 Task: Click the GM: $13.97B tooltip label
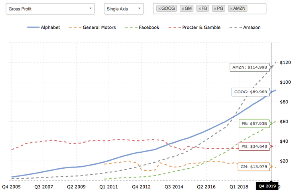coord(254,167)
